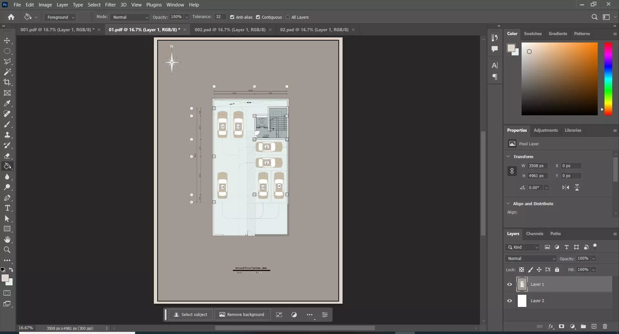Toggle link width and height
The height and width of the screenshot is (334, 619).
pos(512,171)
